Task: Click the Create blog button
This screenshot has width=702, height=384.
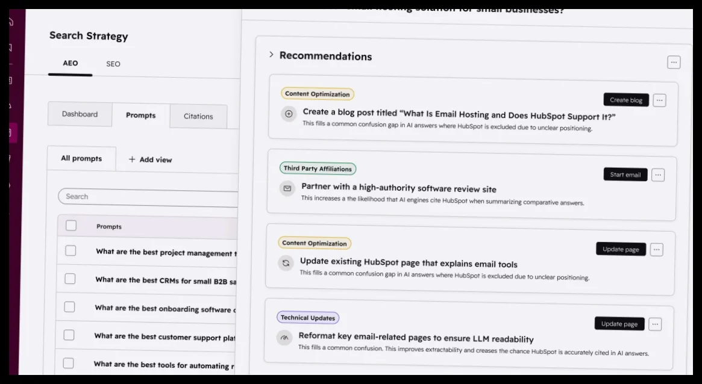Action: pyautogui.click(x=626, y=100)
